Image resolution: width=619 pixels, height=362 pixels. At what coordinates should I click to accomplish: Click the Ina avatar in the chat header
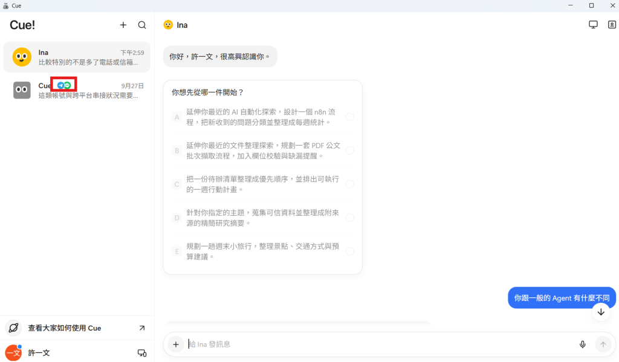point(168,25)
